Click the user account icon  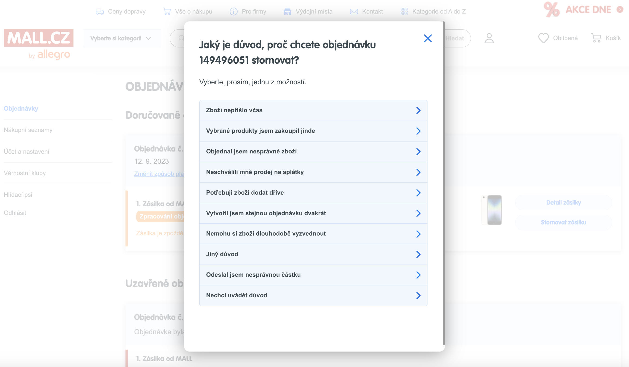point(489,38)
